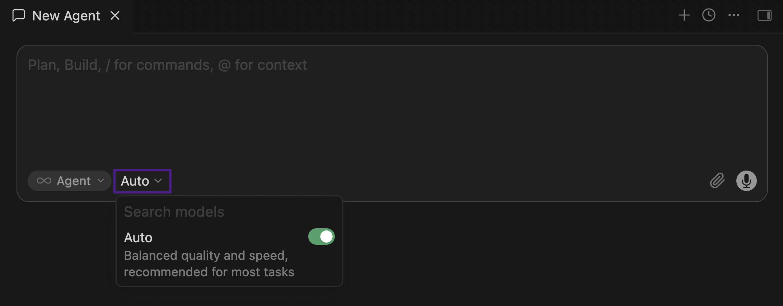Viewport: 783px width, 306px height.
Task: Attach a file with the paperclip icon
Action: coord(717,181)
